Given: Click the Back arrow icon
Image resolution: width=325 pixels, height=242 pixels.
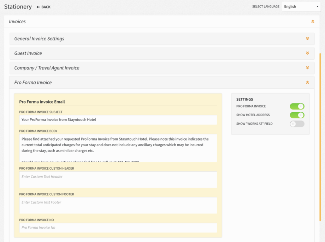Looking at the screenshot, I should pyautogui.click(x=38, y=7).
